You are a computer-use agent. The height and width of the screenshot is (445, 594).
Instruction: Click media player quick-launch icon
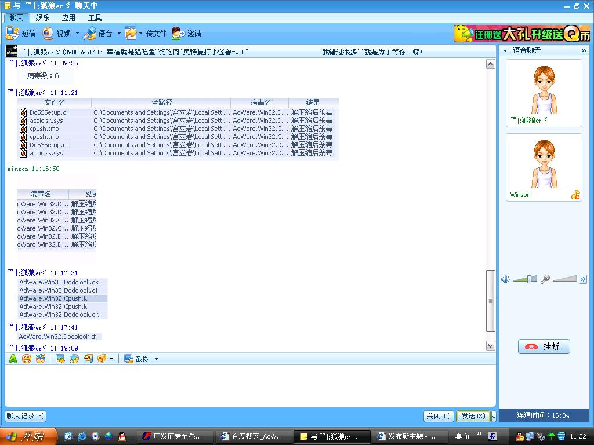coord(96,436)
